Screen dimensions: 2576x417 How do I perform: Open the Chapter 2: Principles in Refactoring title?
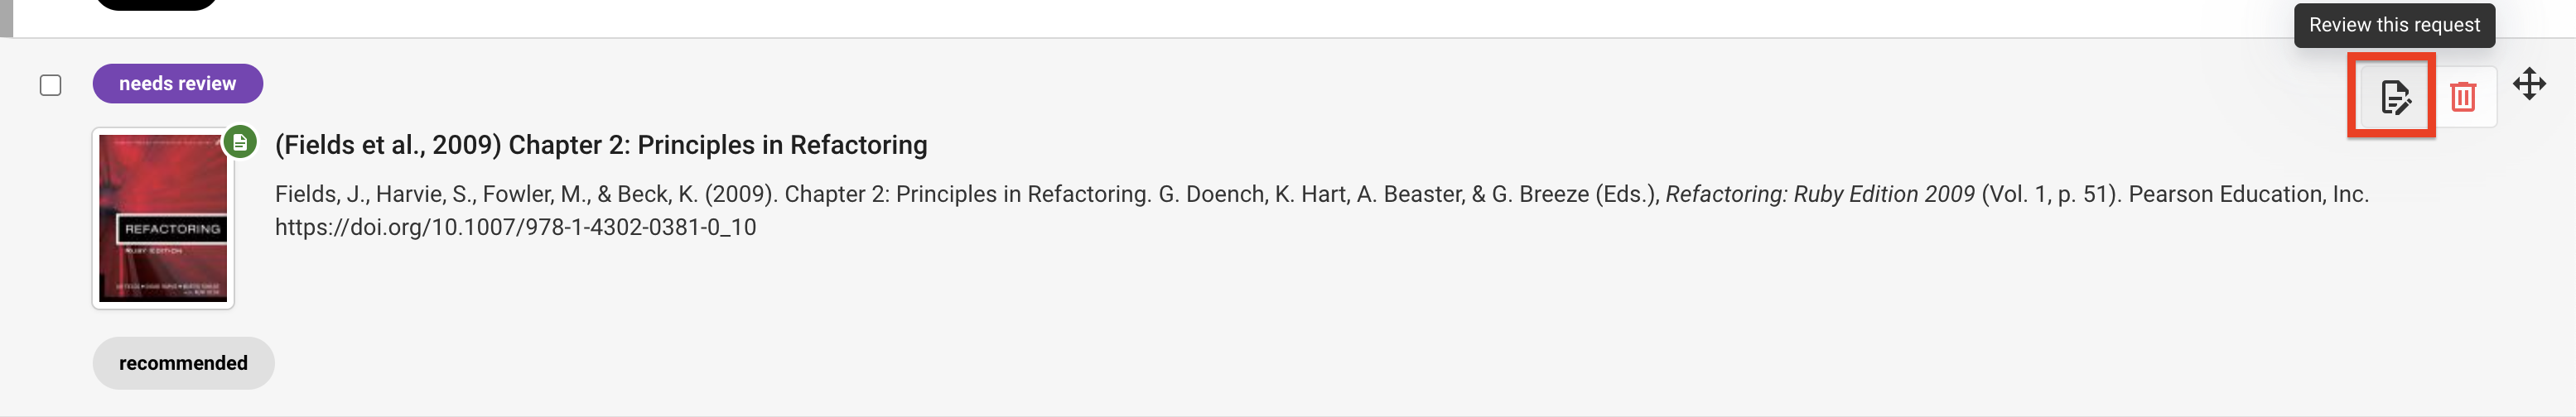click(717, 145)
